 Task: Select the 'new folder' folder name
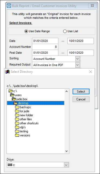pos(26,115)
